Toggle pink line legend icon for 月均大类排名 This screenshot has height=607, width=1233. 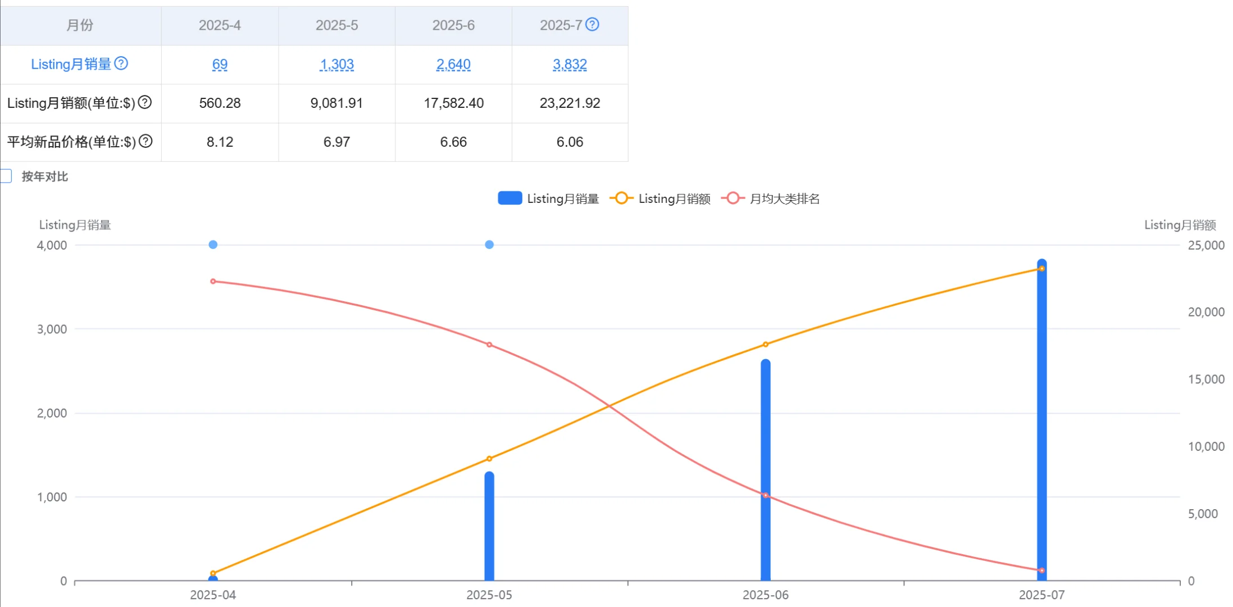click(732, 198)
